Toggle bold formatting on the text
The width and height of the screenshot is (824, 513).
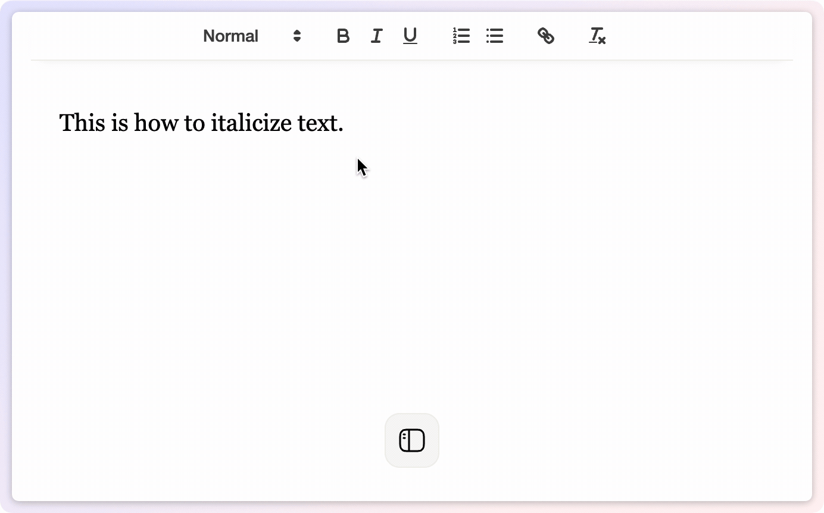pos(343,36)
